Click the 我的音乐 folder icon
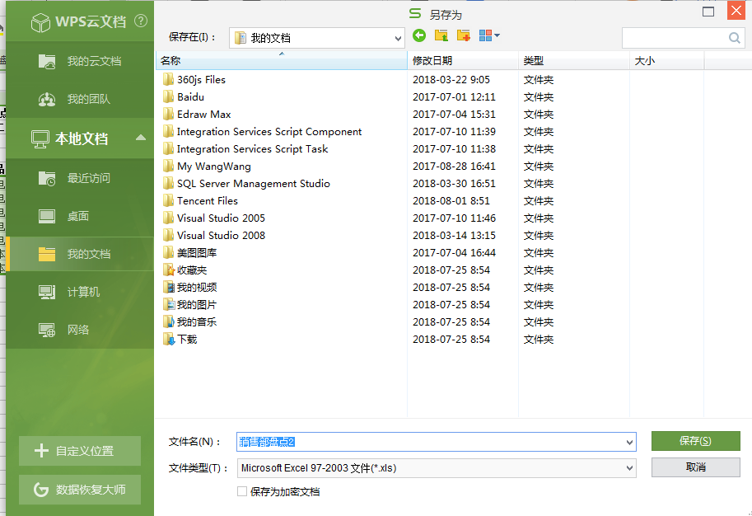The width and height of the screenshot is (752, 516). tap(168, 321)
